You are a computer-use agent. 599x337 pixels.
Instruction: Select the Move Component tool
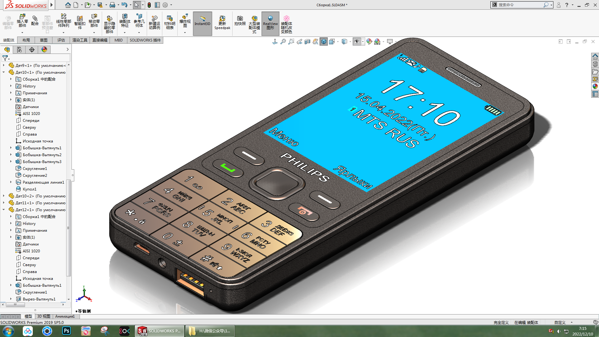(x=94, y=21)
